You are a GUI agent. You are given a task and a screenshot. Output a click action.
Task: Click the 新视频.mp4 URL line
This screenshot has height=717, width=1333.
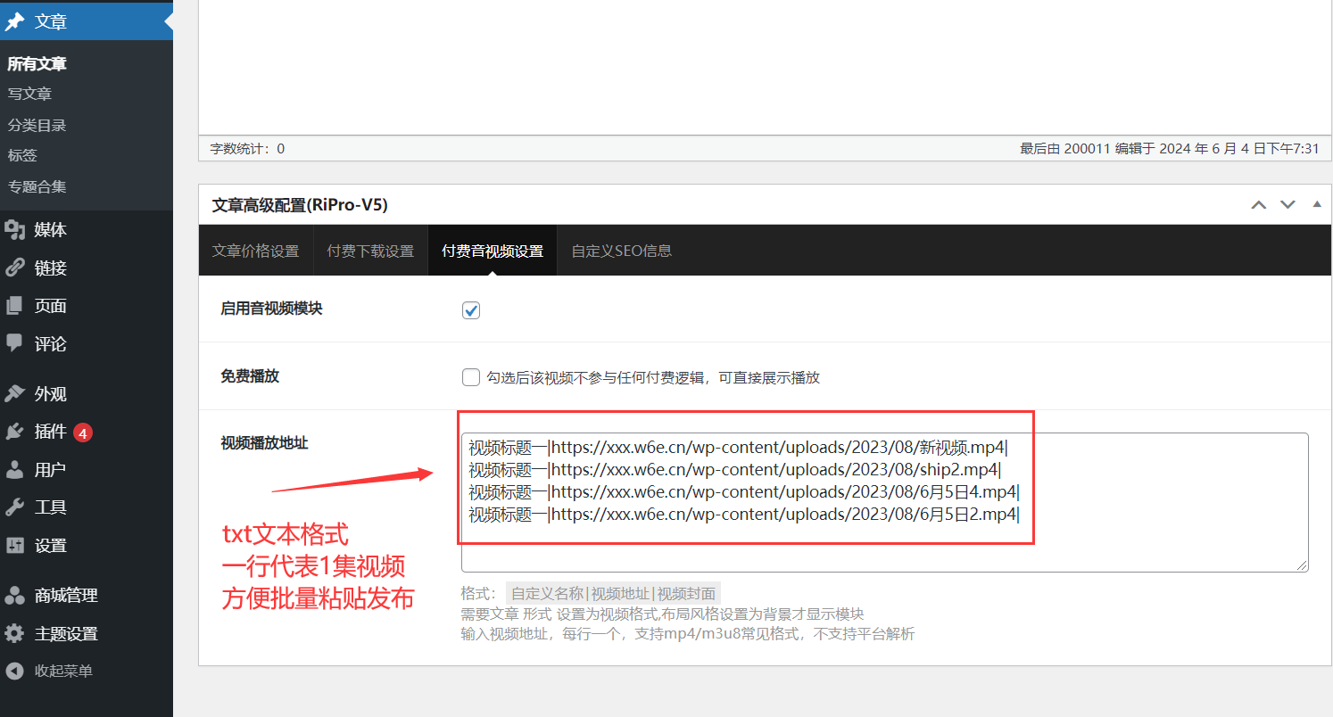click(739, 447)
